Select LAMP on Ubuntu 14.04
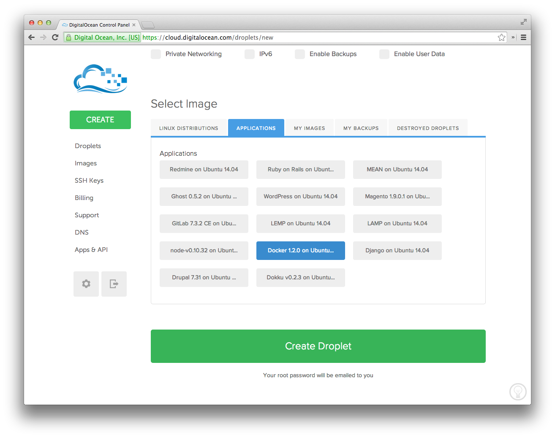The height and width of the screenshot is (438, 555). pos(397,224)
